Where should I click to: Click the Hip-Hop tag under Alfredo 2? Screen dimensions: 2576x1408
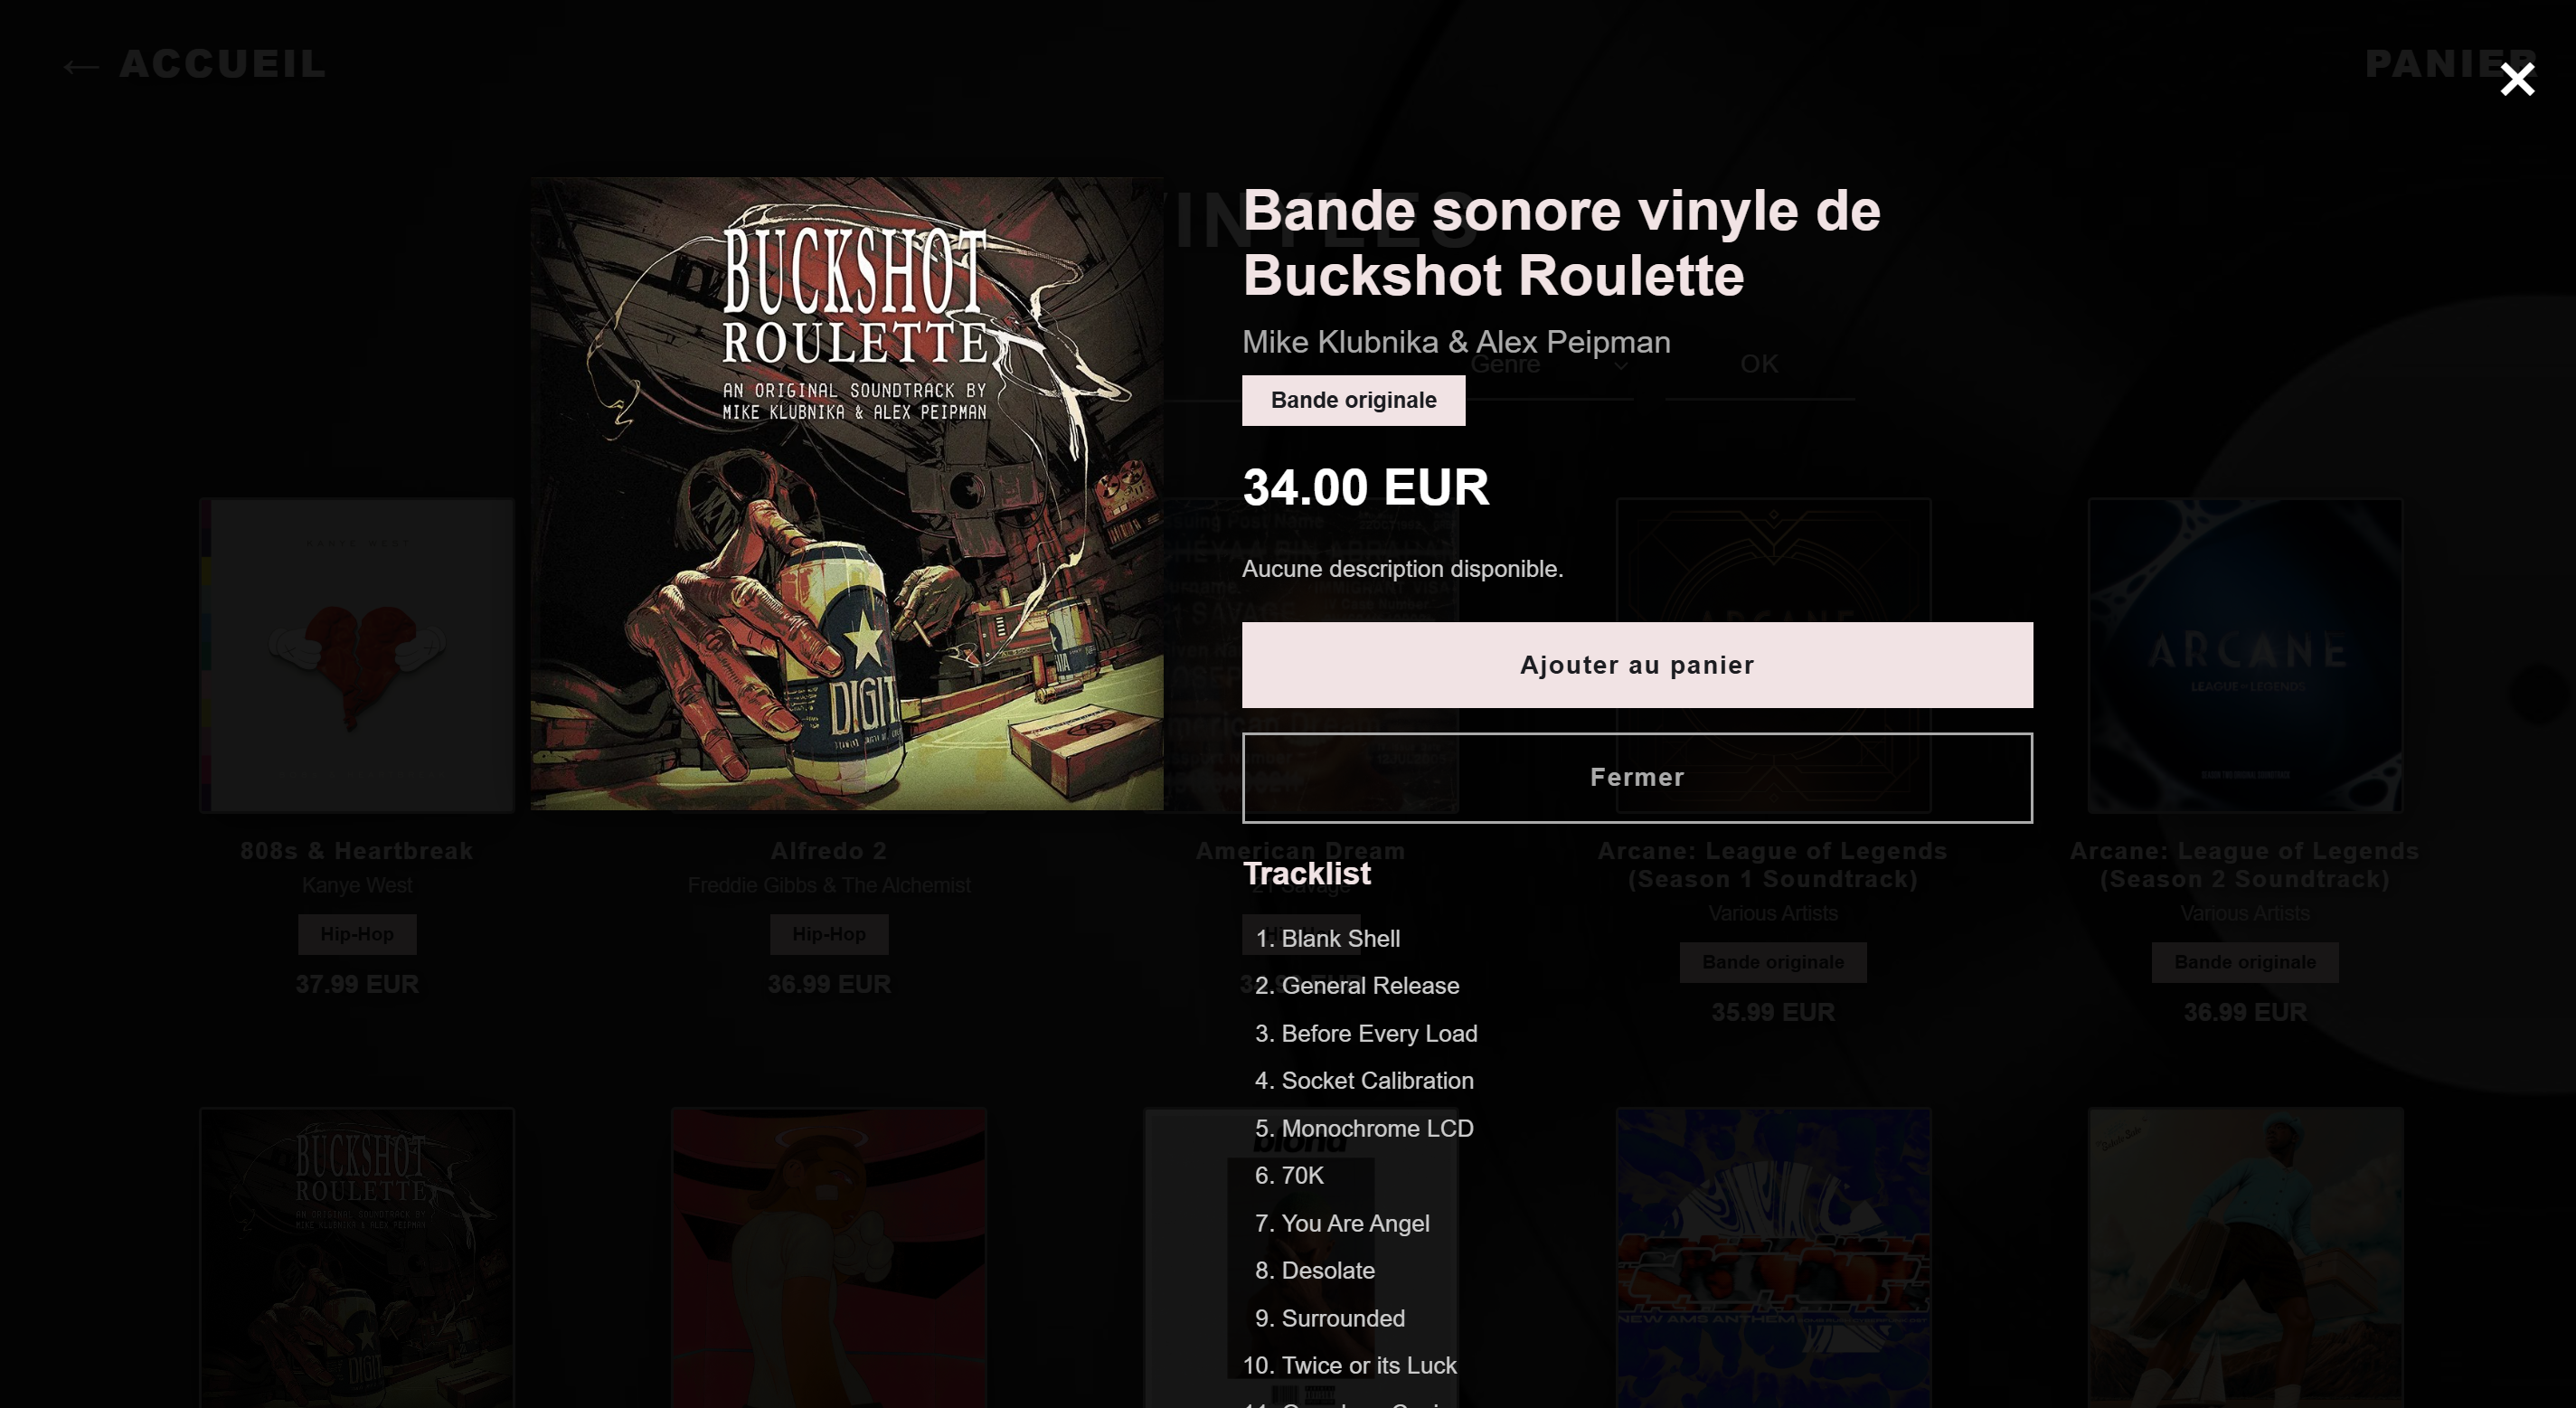click(x=829, y=934)
